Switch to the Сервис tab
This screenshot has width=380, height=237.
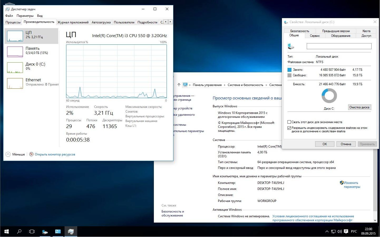pyautogui.click(x=315, y=36)
